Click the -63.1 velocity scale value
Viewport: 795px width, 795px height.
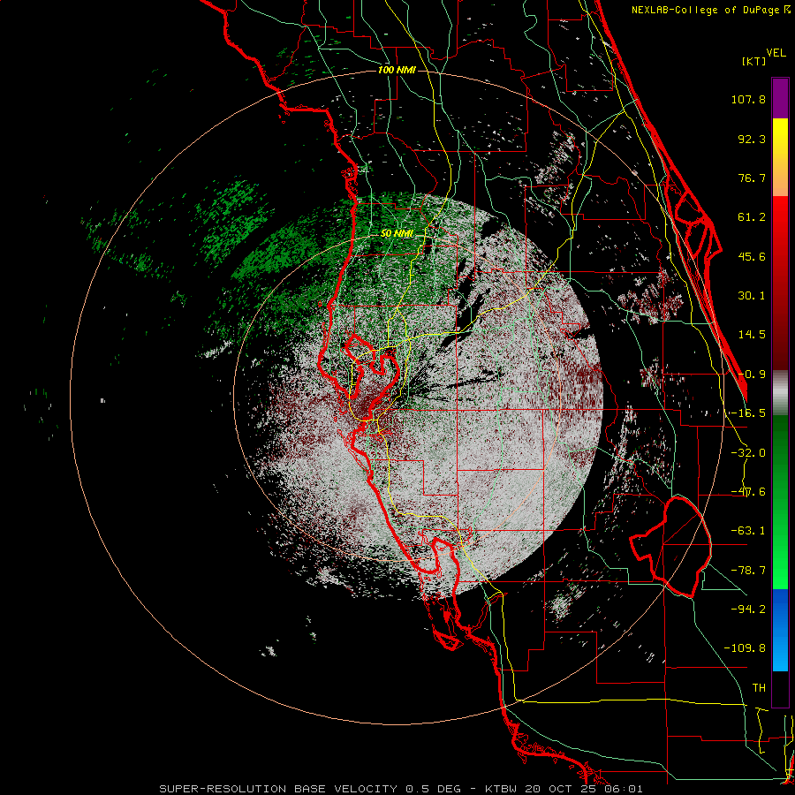(748, 531)
